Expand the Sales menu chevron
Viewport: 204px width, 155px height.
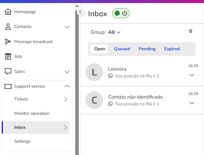coord(67,72)
